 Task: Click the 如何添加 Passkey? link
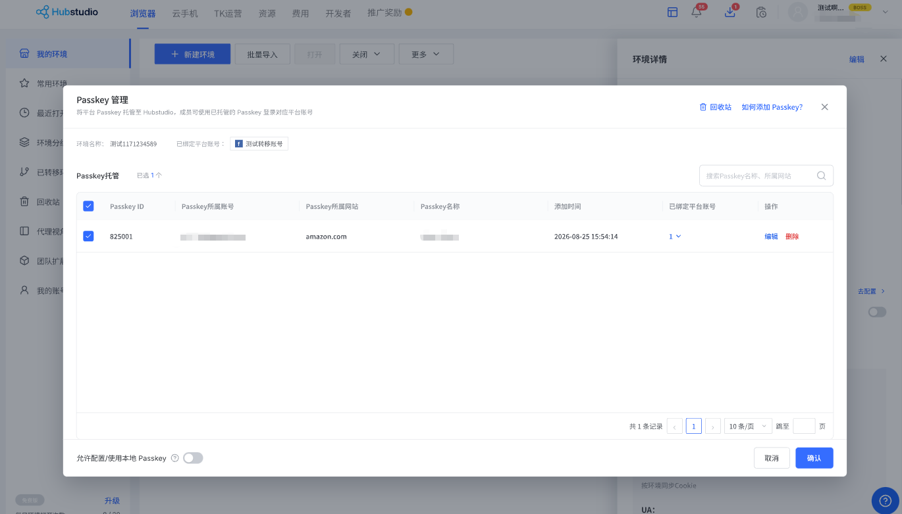coord(772,107)
